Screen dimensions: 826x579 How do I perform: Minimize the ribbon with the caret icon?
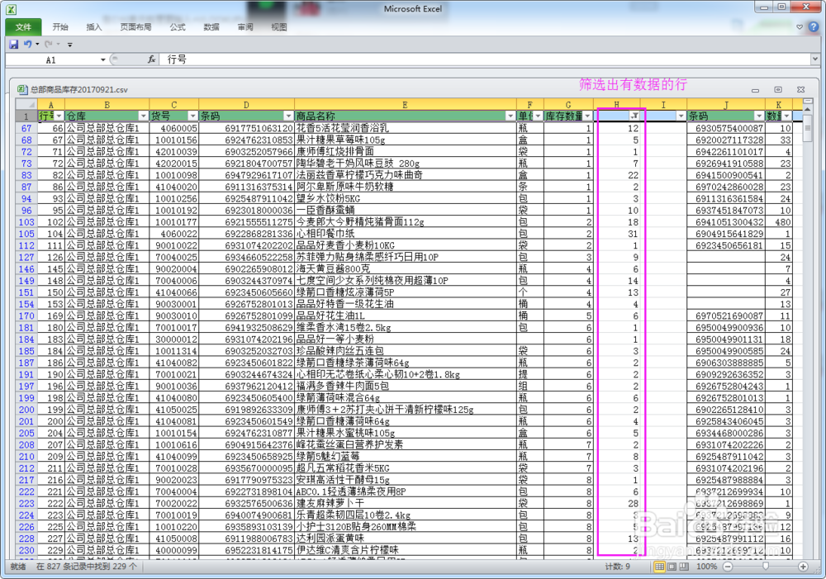click(x=800, y=27)
